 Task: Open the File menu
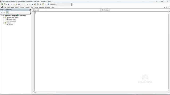pyautogui.click(x=5, y=7)
